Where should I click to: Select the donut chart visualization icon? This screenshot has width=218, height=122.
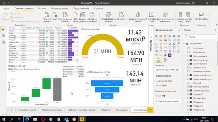[174, 44]
